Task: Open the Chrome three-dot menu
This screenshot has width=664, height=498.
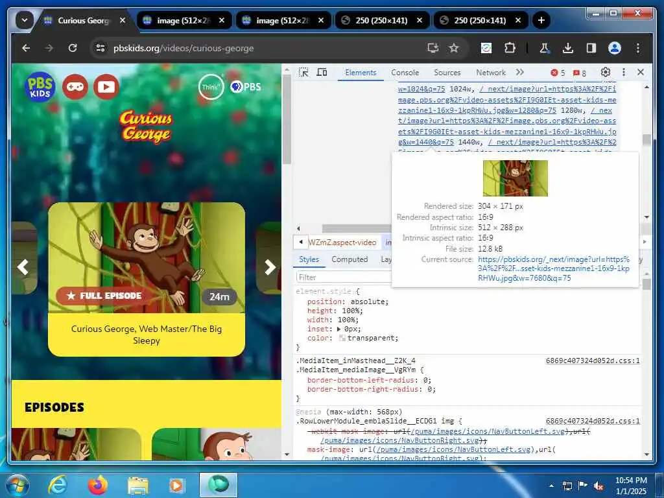Action: pyautogui.click(x=638, y=48)
